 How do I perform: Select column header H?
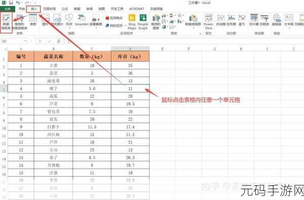241,49
